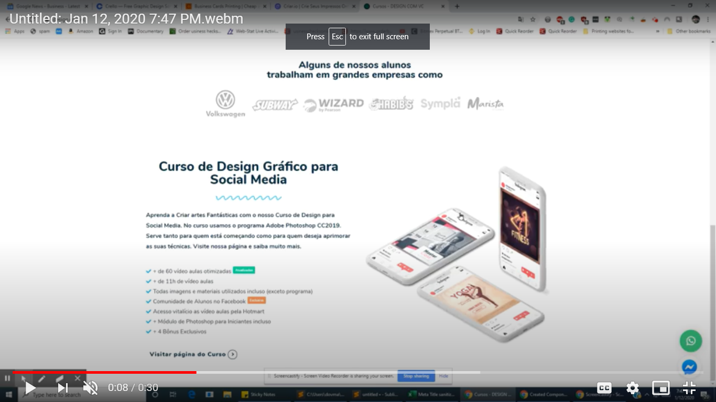Screen dimensions: 716x402
Task: Click the video player's play button
Action: click(x=30, y=388)
